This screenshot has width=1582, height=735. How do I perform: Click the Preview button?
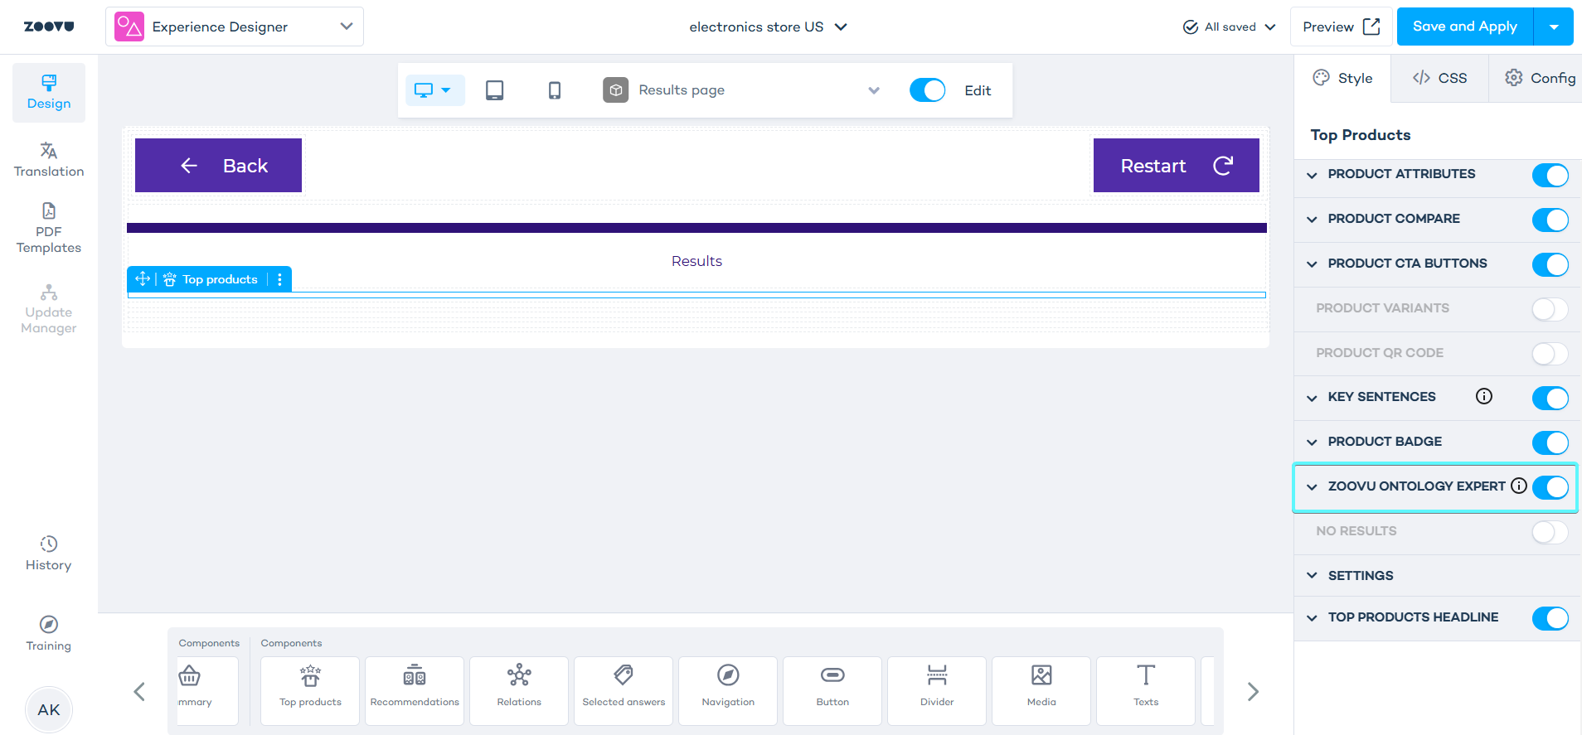point(1340,27)
